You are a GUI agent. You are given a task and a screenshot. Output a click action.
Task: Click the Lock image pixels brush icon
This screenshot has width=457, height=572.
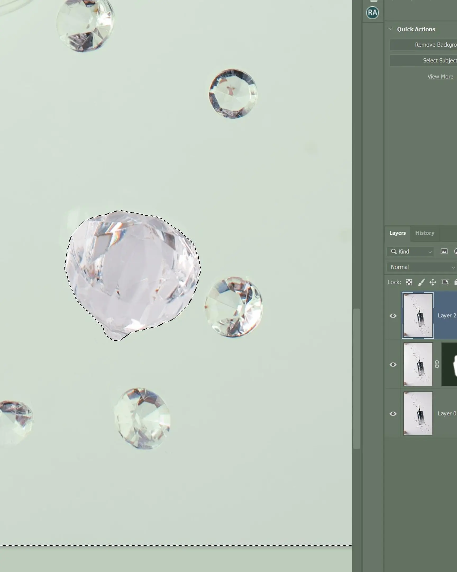point(422,282)
